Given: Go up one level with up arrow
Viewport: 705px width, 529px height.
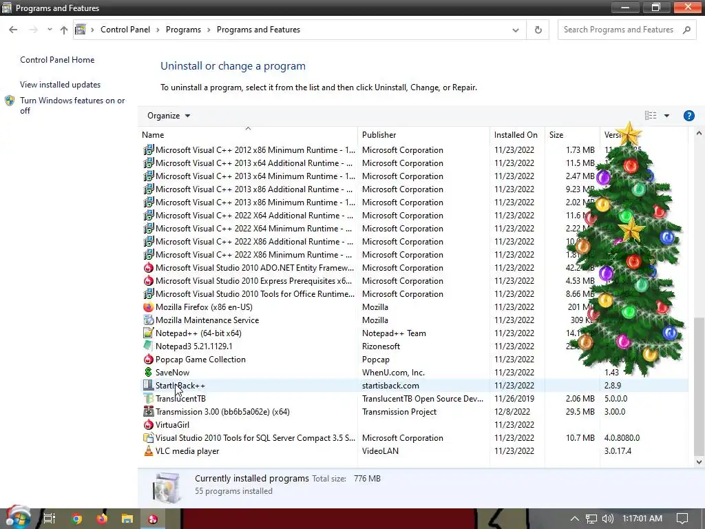Looking at the screenshot, I should [64, 30].
